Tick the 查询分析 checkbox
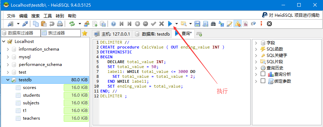The height and width of the screenshot is (127, 323). pyautogui.click(x=263, y=74)
